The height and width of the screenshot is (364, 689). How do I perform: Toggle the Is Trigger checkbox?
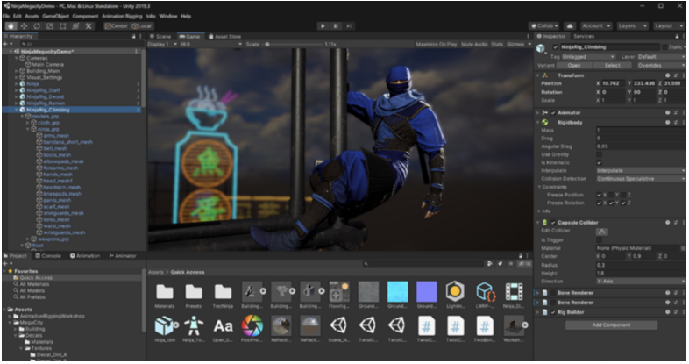599,240
